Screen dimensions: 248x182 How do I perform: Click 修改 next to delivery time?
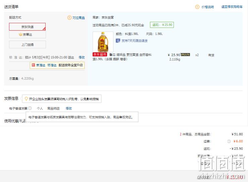pyautogui.click(x=82, y=57)
